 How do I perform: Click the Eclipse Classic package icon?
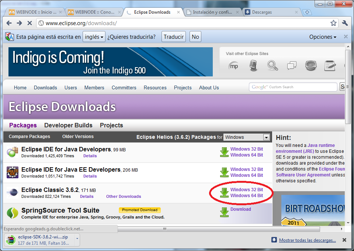[13, 192]
